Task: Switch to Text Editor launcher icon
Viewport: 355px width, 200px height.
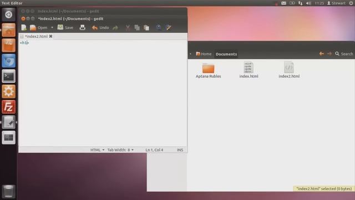Action: tap(9, 122)
